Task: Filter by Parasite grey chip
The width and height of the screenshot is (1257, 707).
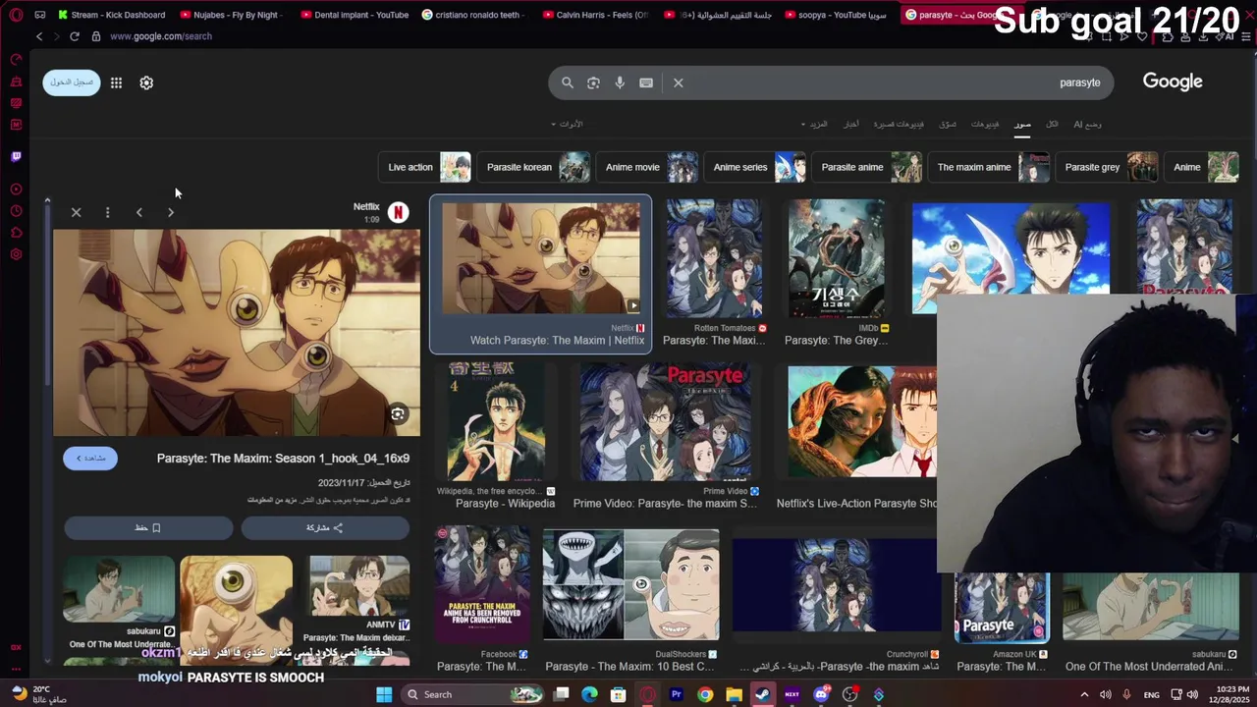Action: tap(1107, 167)
